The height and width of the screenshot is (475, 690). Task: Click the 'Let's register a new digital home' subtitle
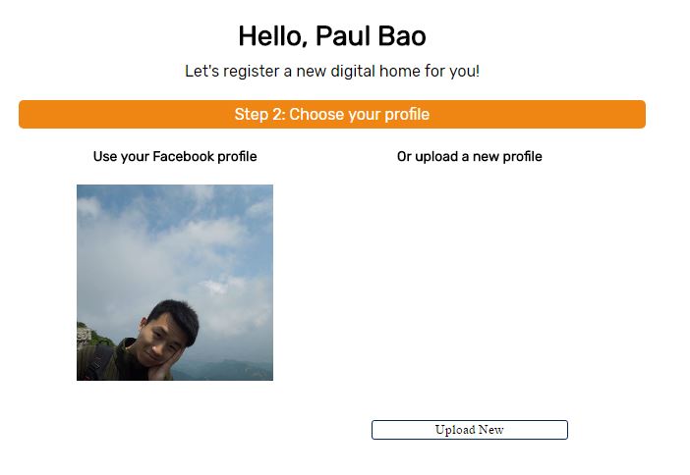coord(332,72)
